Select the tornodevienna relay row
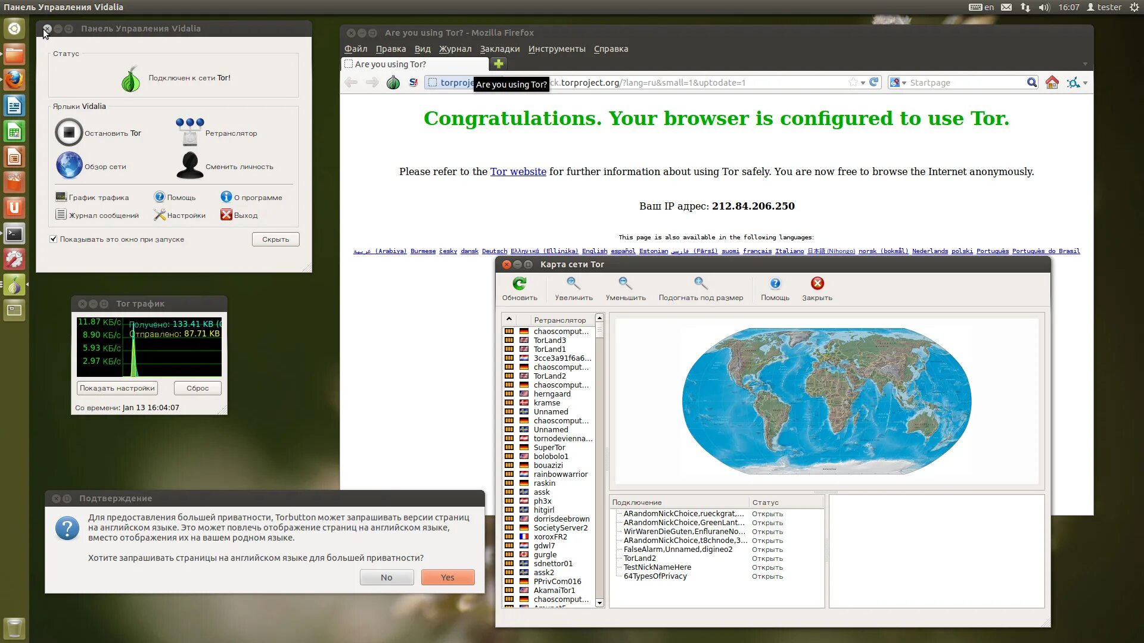 coord(549,439)
